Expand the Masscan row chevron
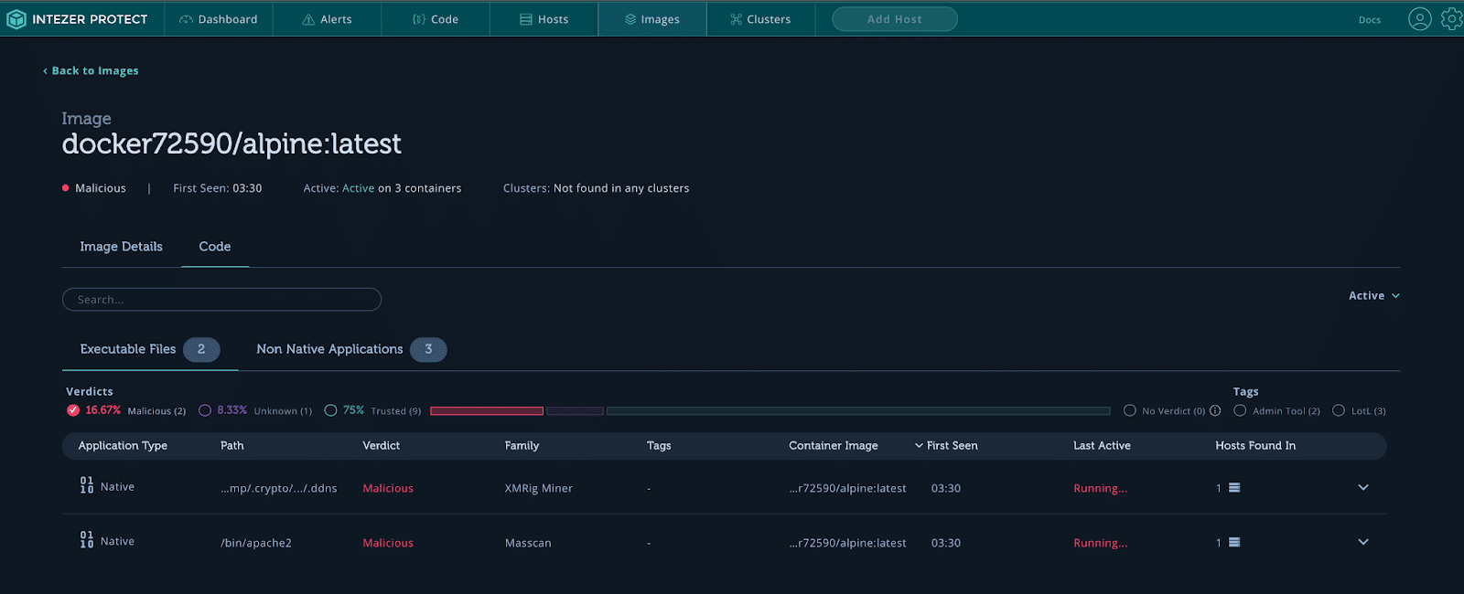The height and width of the screenshot is (594, 1464). (1363, 543)
